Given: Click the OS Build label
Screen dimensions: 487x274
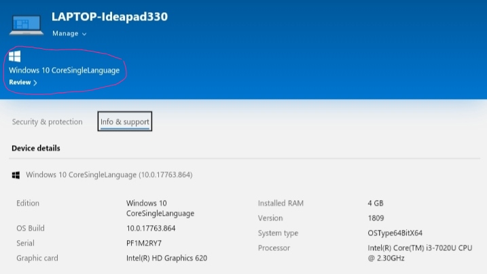Looking at the screenshot, I should [x=31, y=229].
